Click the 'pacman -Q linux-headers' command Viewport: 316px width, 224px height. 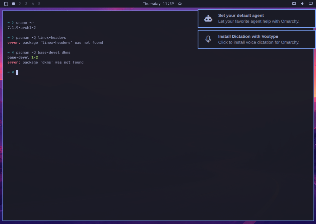(x=41, y=38)
